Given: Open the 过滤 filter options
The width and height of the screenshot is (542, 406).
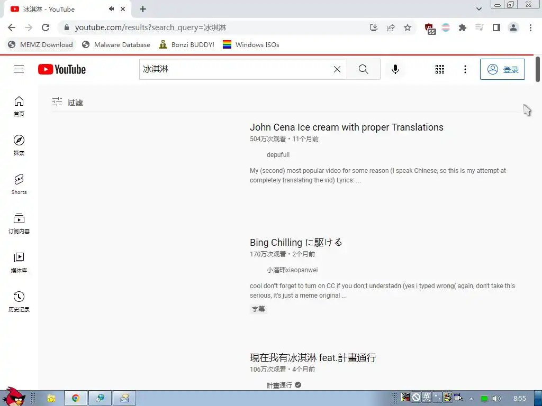Looking at the screenshot, I should point(67,102).
